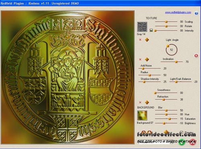Open the Gray 14 texture thumbnail
The width and height of the screenshot is (201, 149).
point(142,27)
